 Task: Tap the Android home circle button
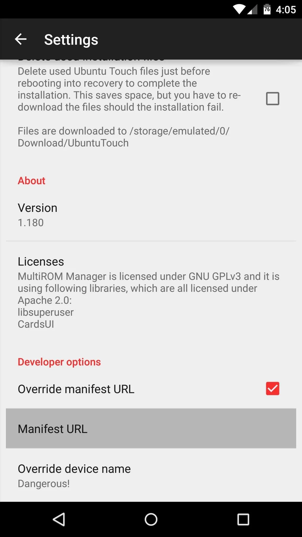coord(151,519)
